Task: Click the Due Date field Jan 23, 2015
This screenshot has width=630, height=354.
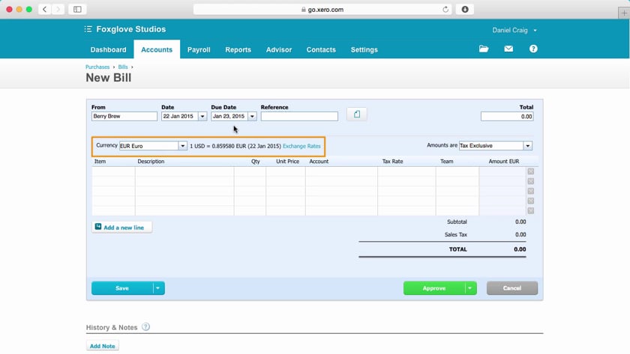Action: point(229,116)
